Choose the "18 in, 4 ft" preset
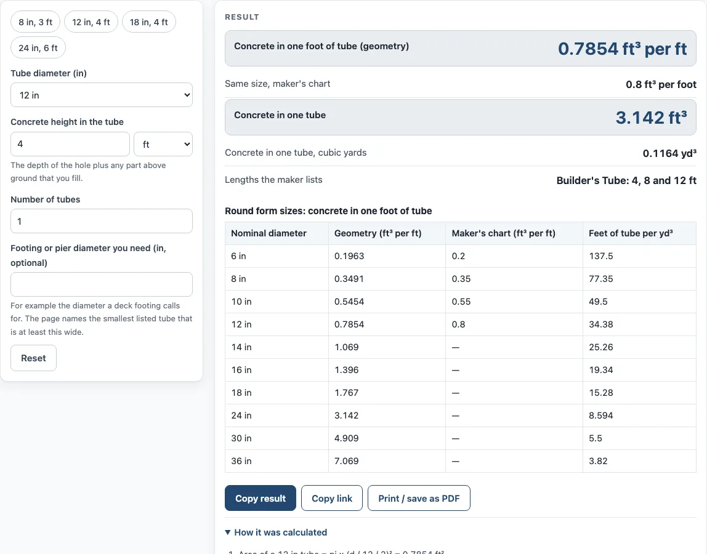The image size is (707, 554). tap(149, 22)
